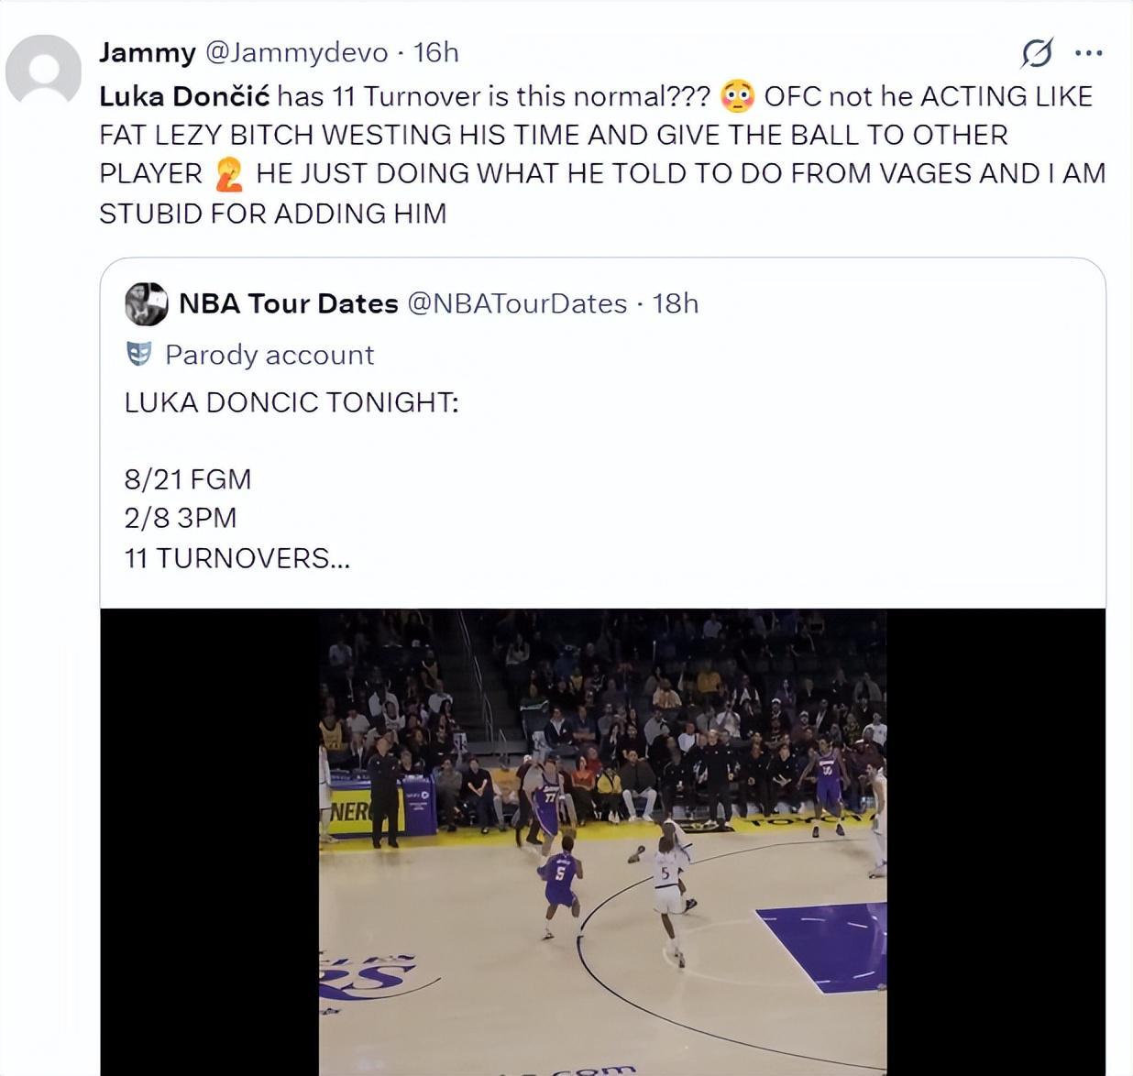Image resolution: width=1133 pixels, height=1076 pixels.
Task: Open the NBA Tour Dates account name
Action: click(288, 303)
